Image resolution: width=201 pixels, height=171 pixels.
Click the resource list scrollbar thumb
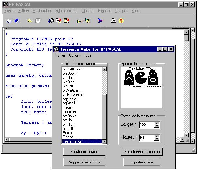105,117
